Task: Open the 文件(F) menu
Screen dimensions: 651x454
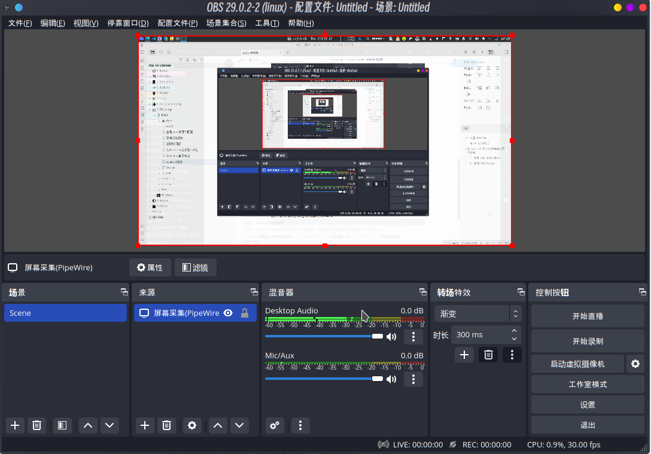Action: [x=20, y=23]
